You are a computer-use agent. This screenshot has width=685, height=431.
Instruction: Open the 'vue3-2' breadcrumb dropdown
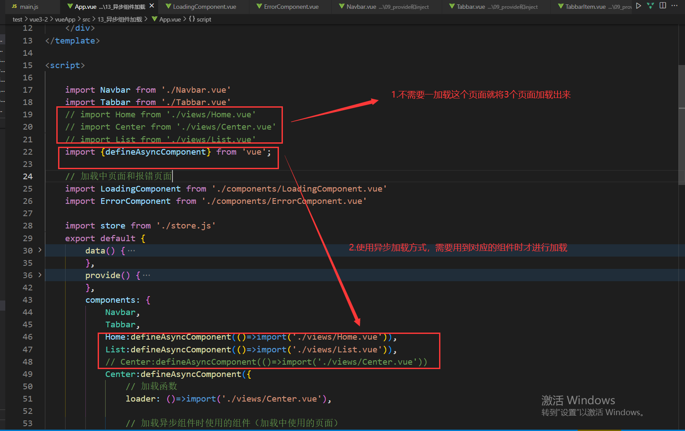39,19
